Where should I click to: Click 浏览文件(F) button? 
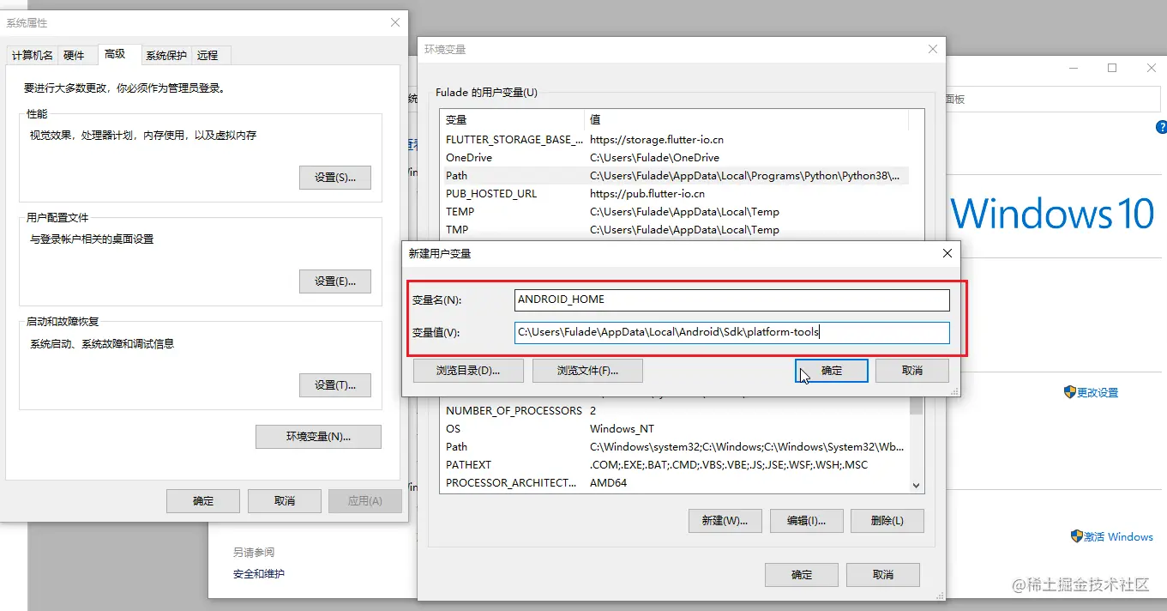[x=587, y=371]
